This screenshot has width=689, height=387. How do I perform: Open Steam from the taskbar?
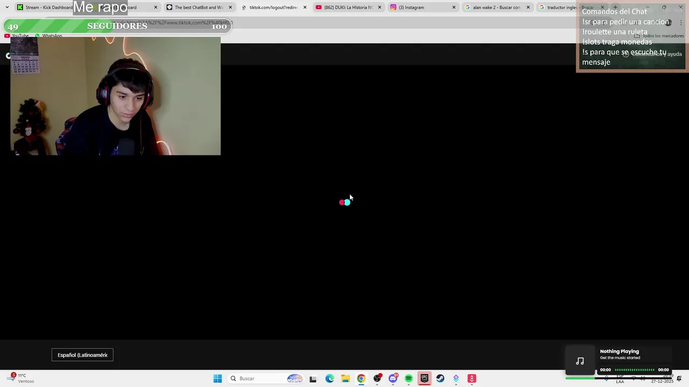click(440, 378)
